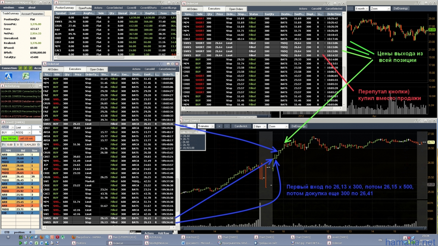Viewport: 438px width, 246px height.
Task: Expand the 2 days range dropdown
Action: pos(259,126)
